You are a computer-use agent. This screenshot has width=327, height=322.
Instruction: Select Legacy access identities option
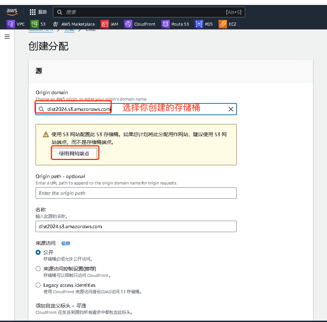pos(38,285)
